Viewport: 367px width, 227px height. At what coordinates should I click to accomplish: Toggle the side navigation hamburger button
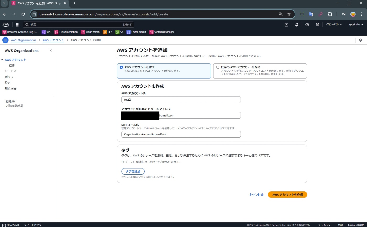[x=5, y=40]
